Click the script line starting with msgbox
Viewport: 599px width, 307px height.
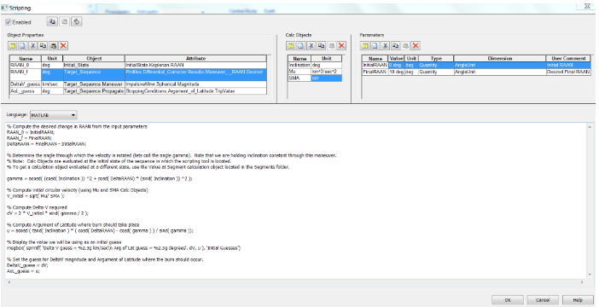(124, 248)
